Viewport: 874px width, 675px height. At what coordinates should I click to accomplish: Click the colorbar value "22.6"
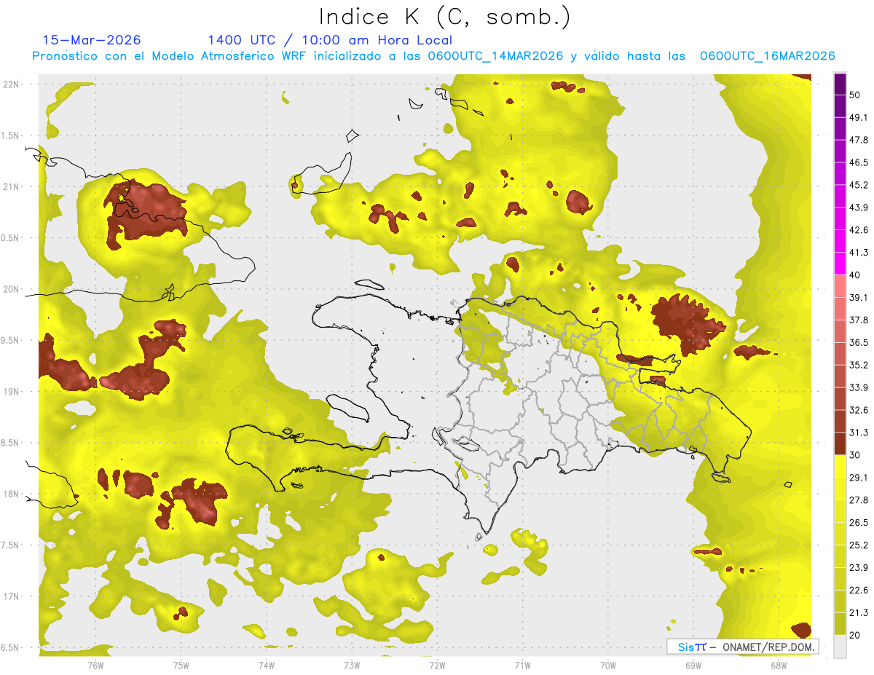(x=859, y=591)
